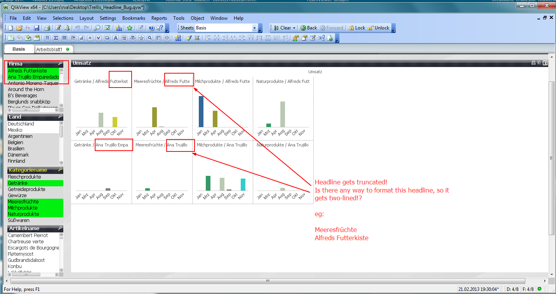The image size is (556, 294).
Task: Click the Land list box vertical scrollbar
Action: click(x=61, y=143)
